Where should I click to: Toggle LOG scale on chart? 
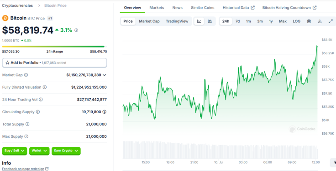tap(297, 21)
